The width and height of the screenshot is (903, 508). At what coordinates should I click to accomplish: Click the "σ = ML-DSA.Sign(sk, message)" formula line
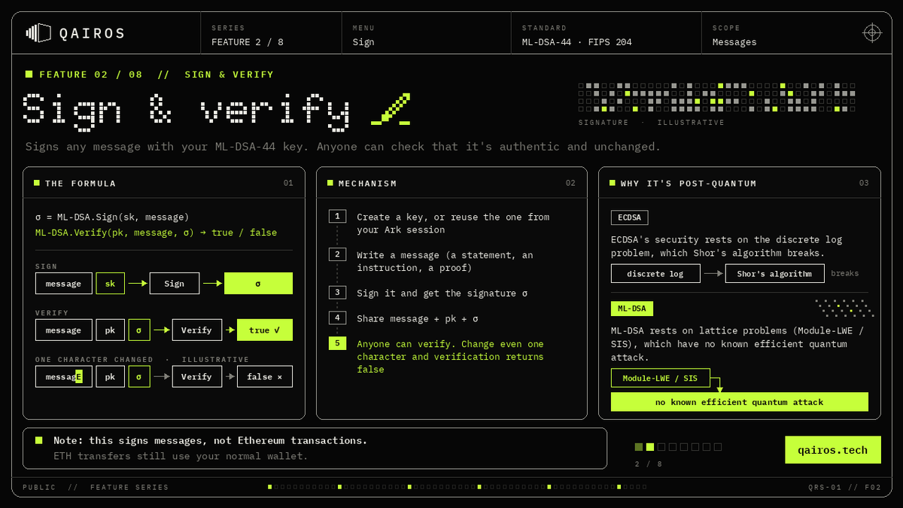coord(112,217)
